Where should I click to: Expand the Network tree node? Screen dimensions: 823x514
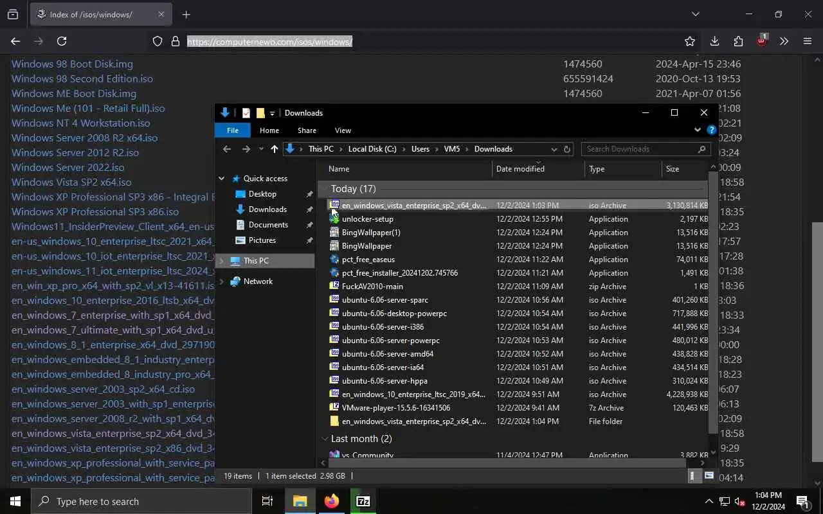[x=222, y=281]
